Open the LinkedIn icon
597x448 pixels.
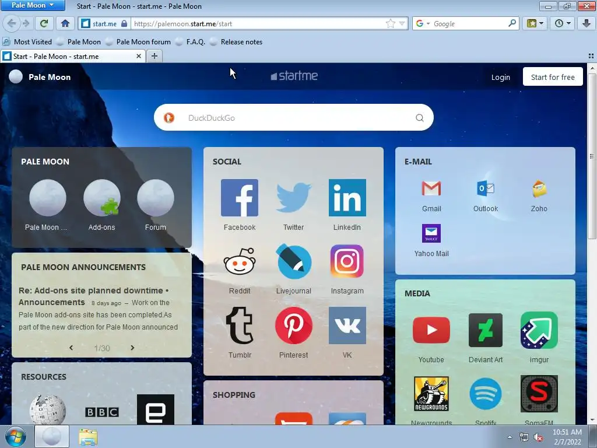[x=347, y=198]
